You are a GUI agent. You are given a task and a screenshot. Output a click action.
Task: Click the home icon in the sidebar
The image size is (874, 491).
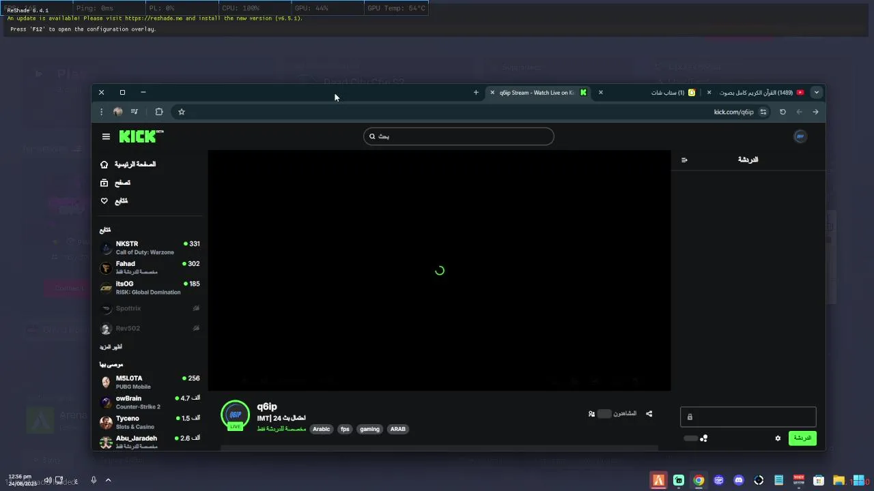(x=104, y=164)
